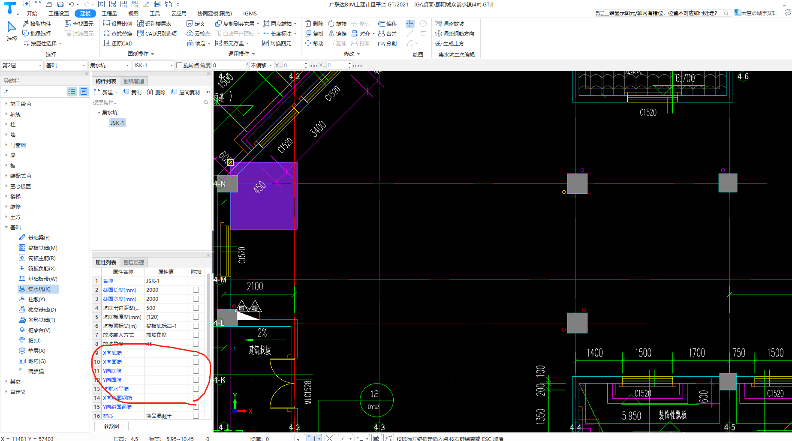Click the CAD识别选项 icon
The image size is (792, 441).
(x=140, y=33)
